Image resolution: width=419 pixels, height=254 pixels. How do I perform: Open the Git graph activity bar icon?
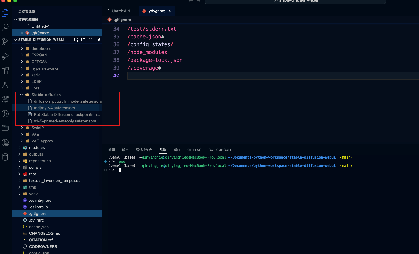5,114
